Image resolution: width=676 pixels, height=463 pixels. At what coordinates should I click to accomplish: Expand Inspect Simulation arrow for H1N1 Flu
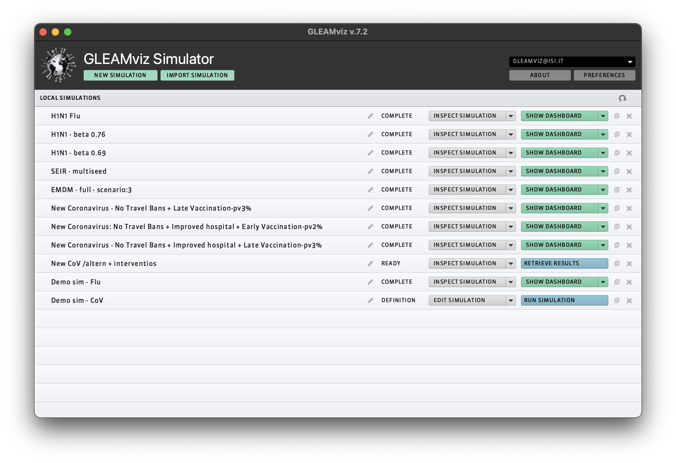pos(511,116)
